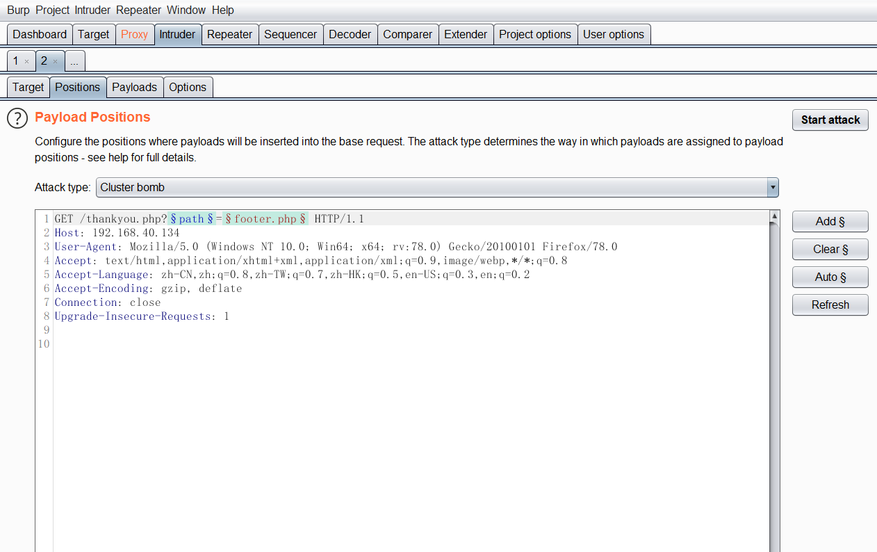Switch to the Comparer tab
Image resolution: width=877 pixels, height=552 pixels.
[x=407, y=34]
